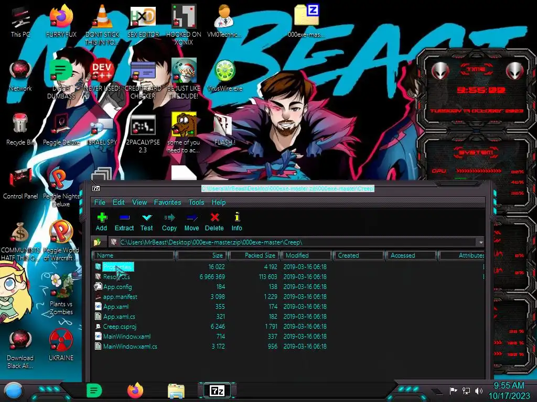Open the Edit menu in 7-Zip

point(119,203)
